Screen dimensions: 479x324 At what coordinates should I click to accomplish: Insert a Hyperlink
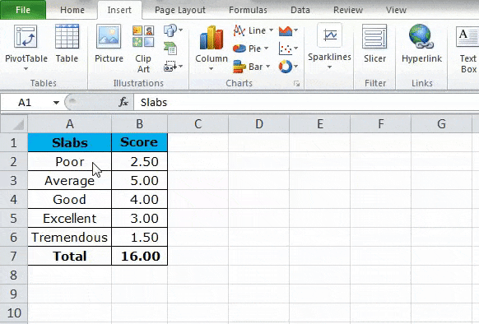tap(421, 44)
